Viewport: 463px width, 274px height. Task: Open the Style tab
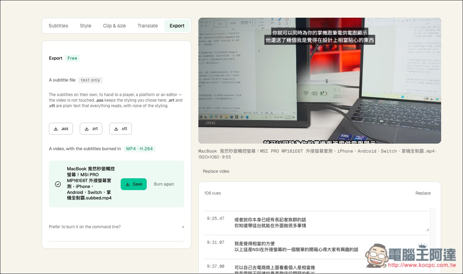[86, 26]
